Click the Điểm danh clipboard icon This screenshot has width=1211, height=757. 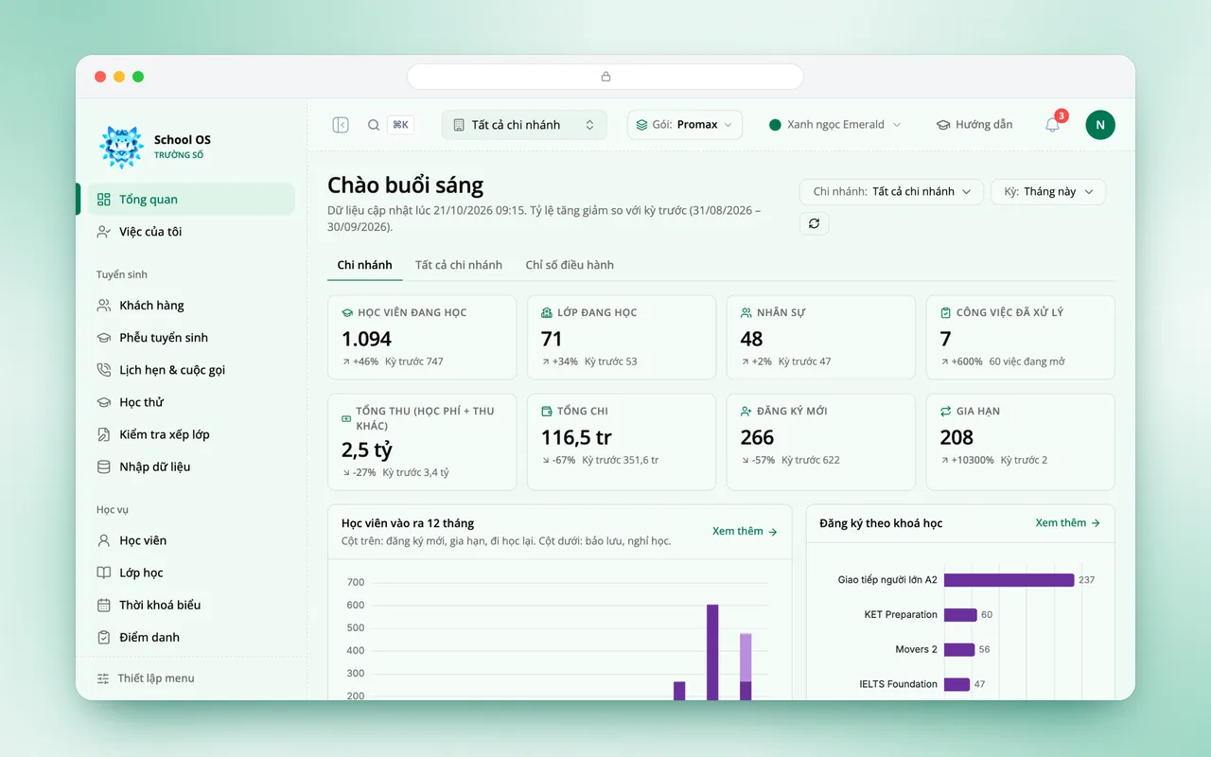point(104,637)
